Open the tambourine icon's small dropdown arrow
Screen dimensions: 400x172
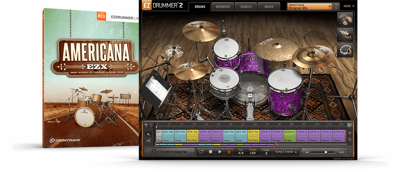[340, 55]
